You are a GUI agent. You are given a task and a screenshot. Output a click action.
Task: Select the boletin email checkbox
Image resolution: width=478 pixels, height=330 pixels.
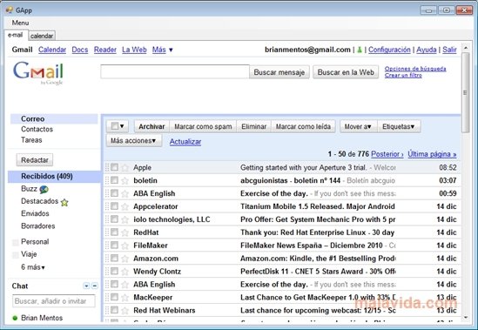(114, 180)
